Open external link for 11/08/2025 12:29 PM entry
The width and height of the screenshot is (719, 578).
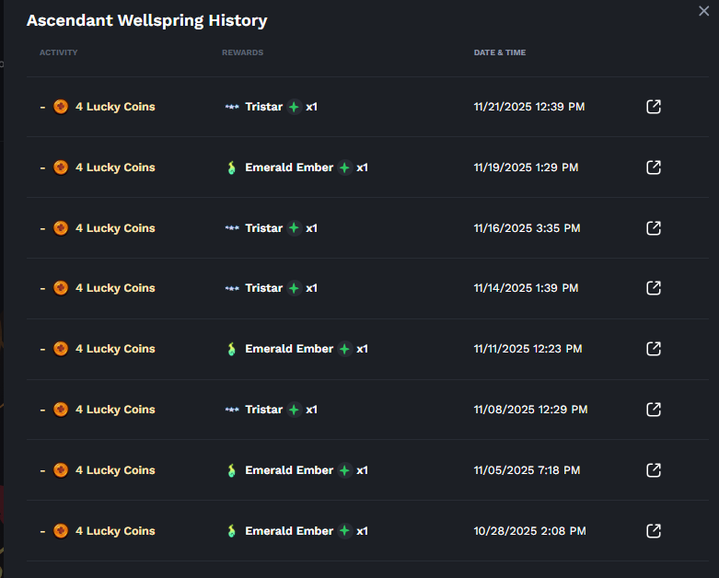coord(654,410)
